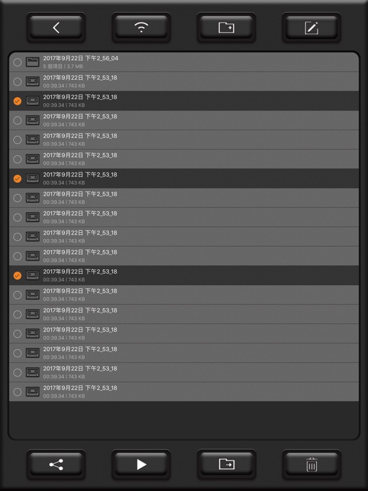Click the empty area below the list

(184, 419)
